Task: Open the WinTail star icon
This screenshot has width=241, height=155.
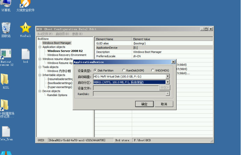Action: 25,28
